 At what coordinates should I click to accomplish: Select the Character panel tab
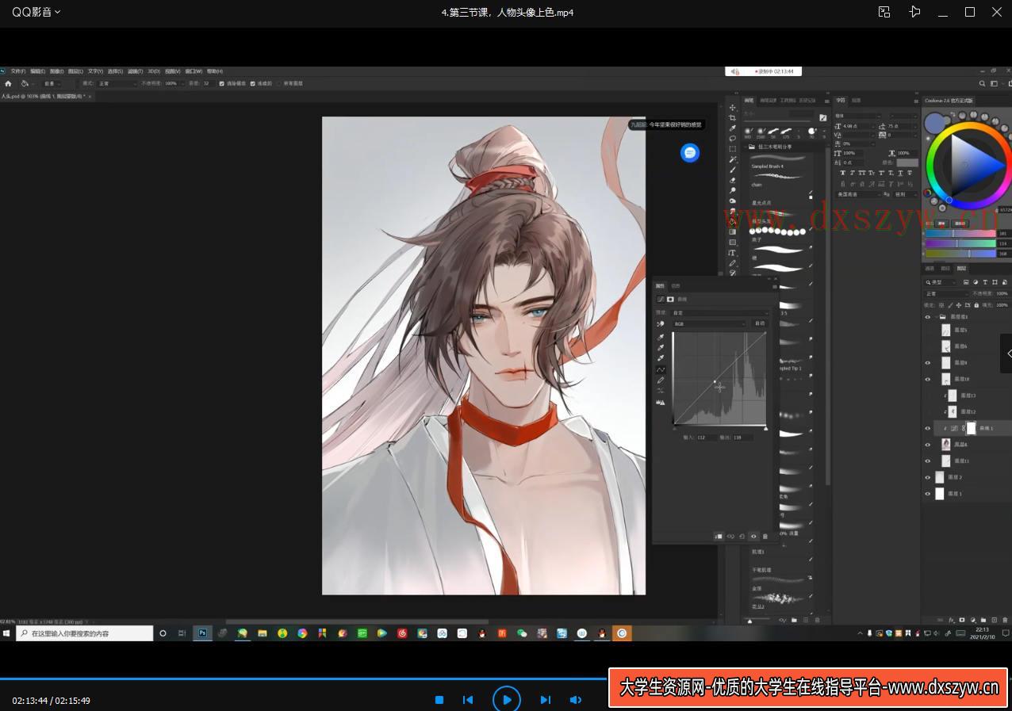click(x=841, y=101)
